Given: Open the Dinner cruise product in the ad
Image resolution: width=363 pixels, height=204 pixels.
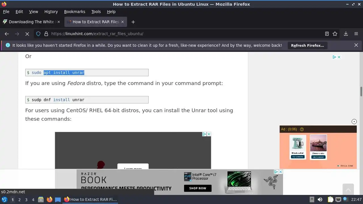Looking at the screenshot, I should pos(318,147).
